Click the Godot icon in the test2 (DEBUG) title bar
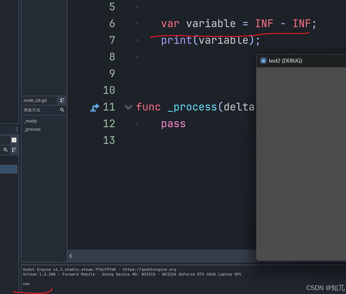The height and width of the screenshot is (294, 346). point(263,60)
